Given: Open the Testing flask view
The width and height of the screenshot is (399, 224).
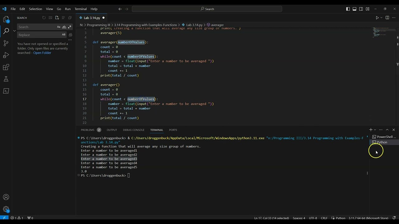Looking at the screenshot, I should [x=6, y=79].
